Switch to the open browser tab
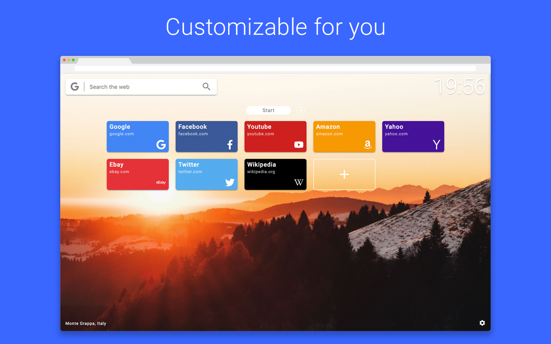 104,61
